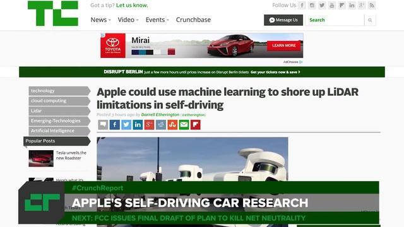Click Learn More on Toyota ad
404x227 pixels.
tap(283, 45)
